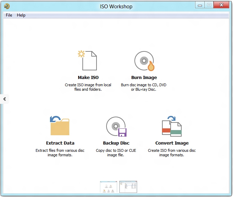Click 'Extract files from various disc image formats.'
This screenshot has width=233, height=197.
(x=60, y=152)
